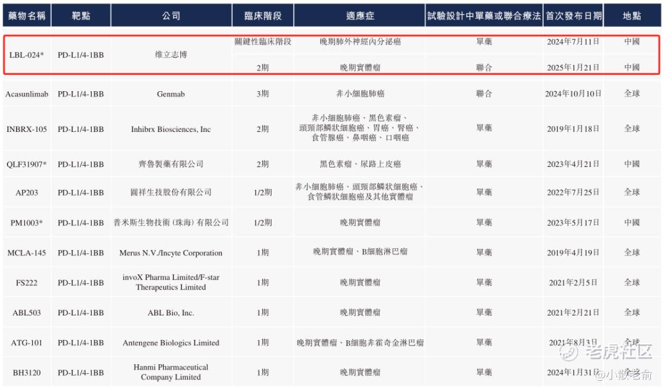Screen dimensions: 665x390
Task: Click the date 2025年1月21日
Action: tap(573, 68)
